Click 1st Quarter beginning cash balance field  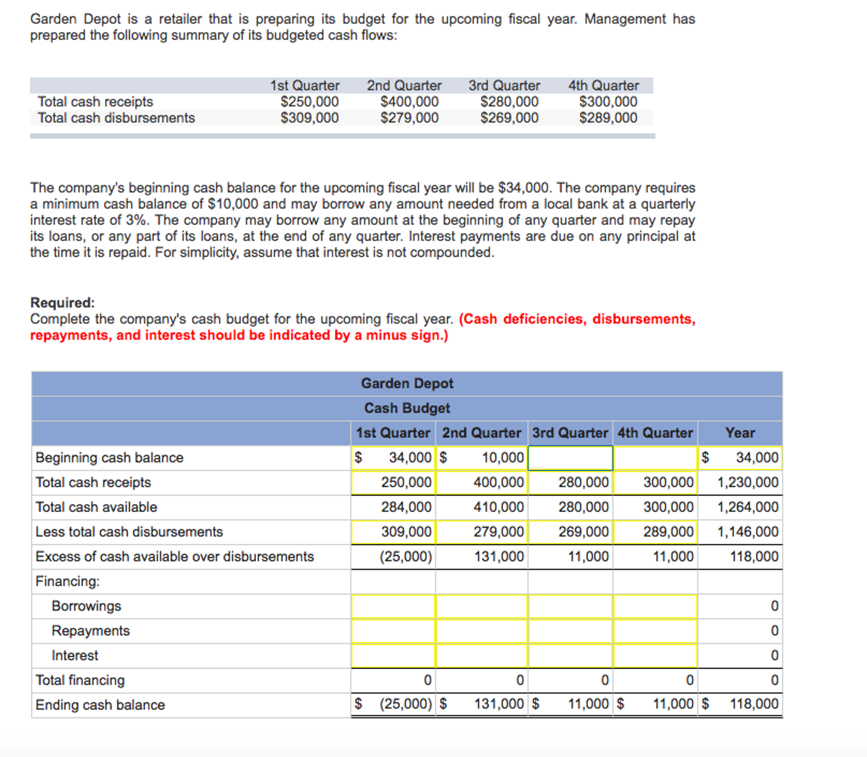pos(393,458)
